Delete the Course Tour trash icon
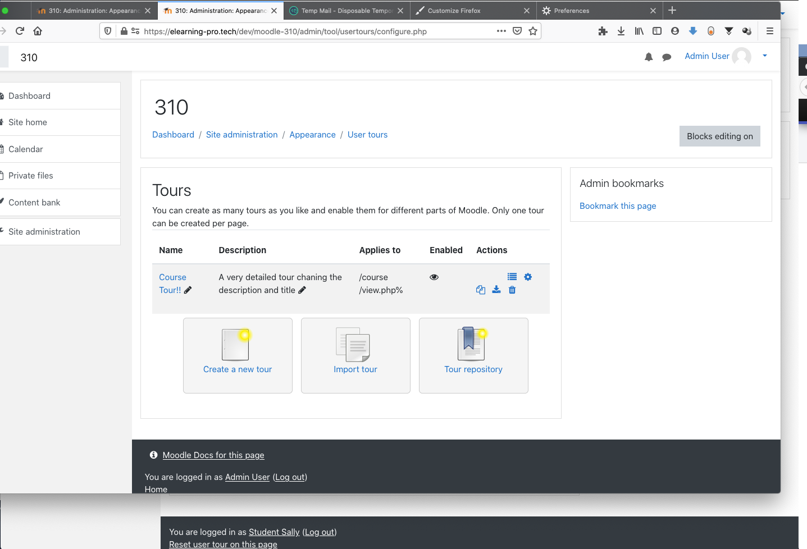807x549 pixels. 512,290
